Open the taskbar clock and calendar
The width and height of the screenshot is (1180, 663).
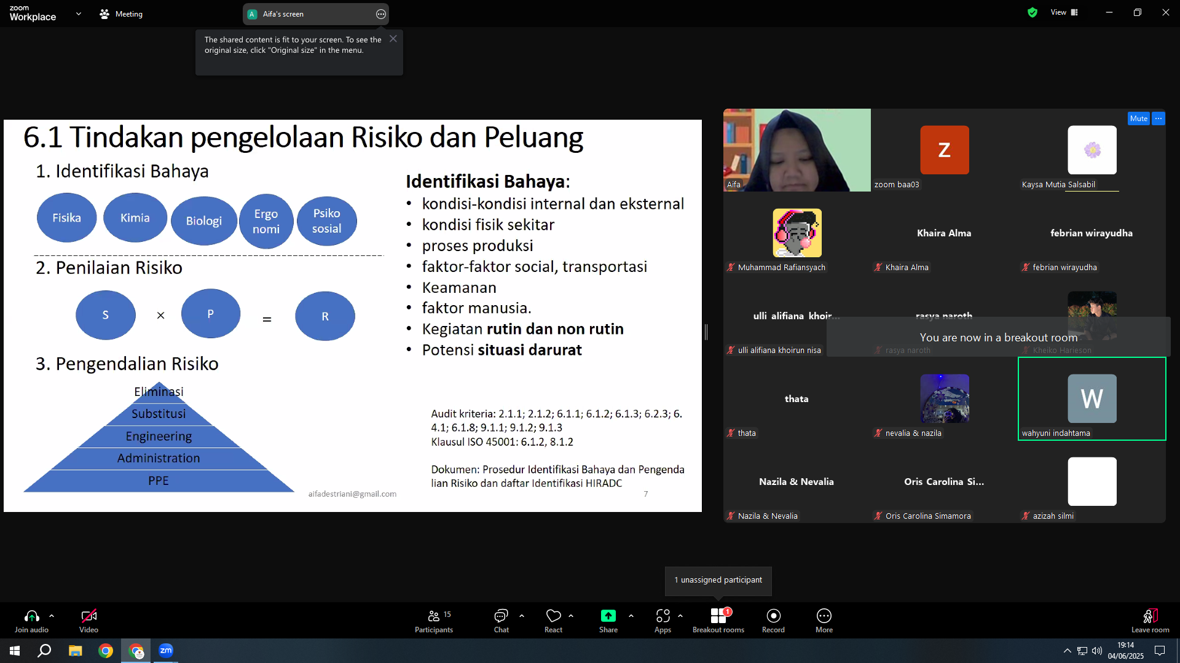1126,651
